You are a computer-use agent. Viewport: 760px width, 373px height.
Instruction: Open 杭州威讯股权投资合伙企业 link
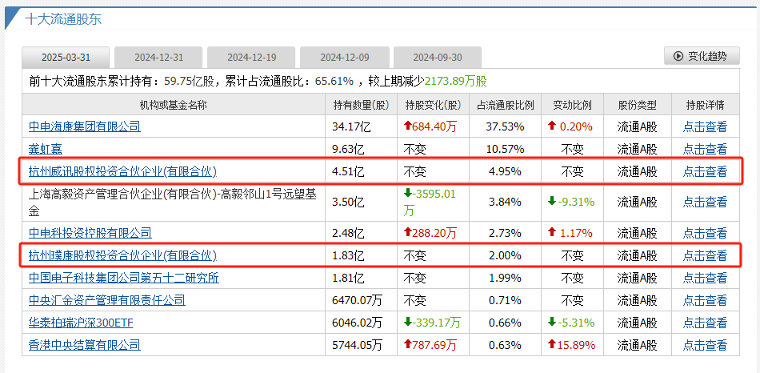[x=122, y=172]
